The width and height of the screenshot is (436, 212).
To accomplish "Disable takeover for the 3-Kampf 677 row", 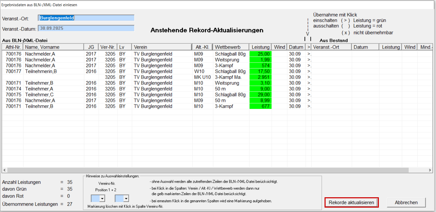I will (x=309, y=106).
